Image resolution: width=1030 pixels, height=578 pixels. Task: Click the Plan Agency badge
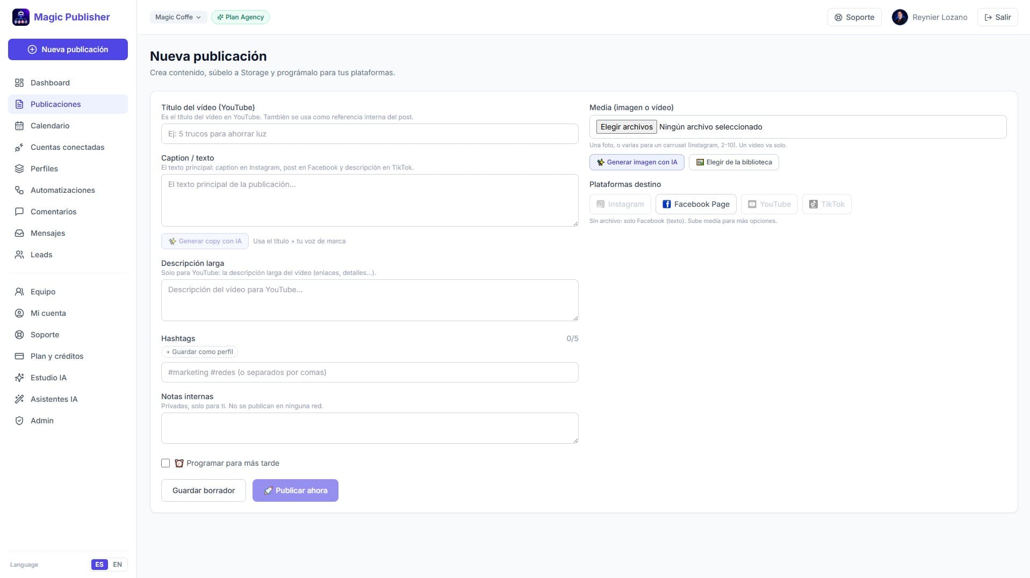240,17
